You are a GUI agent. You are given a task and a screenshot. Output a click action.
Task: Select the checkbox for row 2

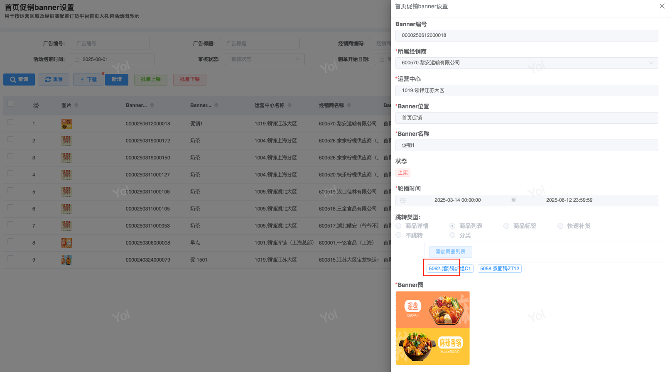(x=10, y=139)
